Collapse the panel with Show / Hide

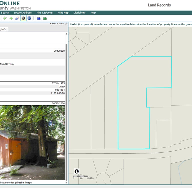click(x=57, y=24)
